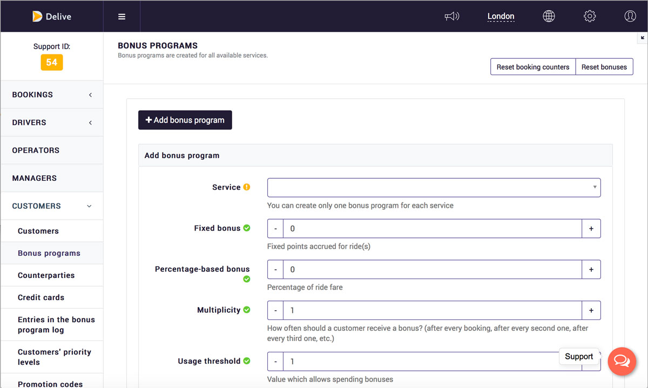Image resolution: width=648 pixels, height=388 pixels.
Task: Open settings gear icon
Action: (590, 16)
